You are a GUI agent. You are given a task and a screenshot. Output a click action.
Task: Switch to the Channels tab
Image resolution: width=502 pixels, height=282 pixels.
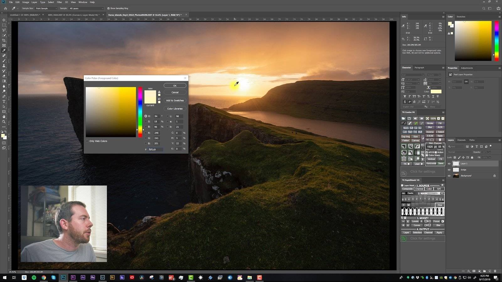461,140
